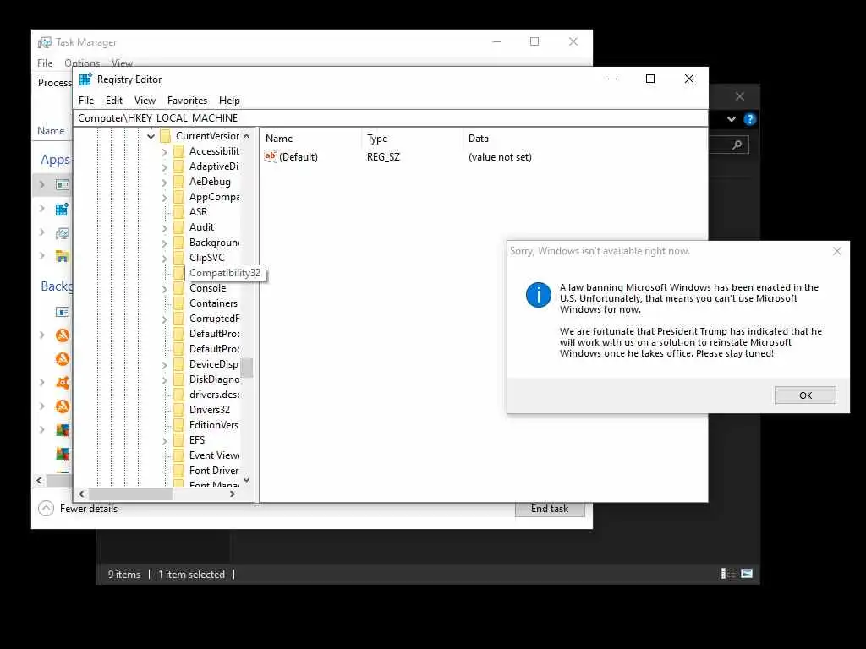Open the Help menu in Registry Editor

coord(229,101)
